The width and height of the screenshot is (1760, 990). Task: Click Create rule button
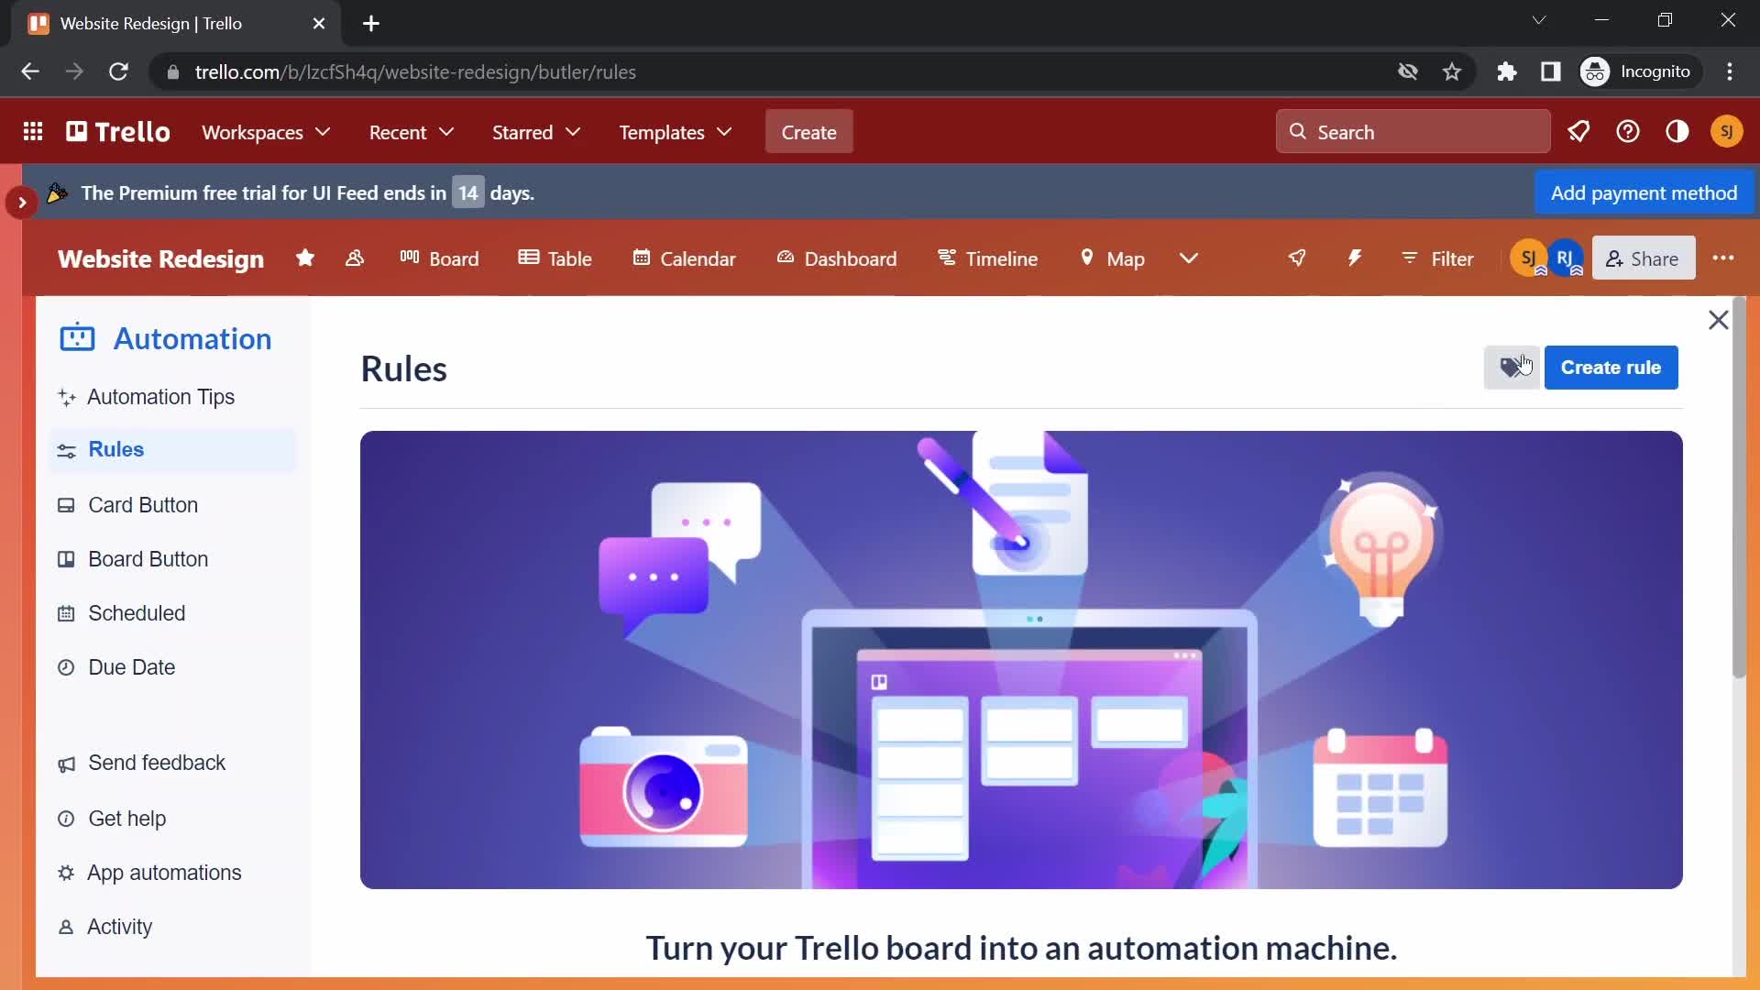(x=1611, y=367)
